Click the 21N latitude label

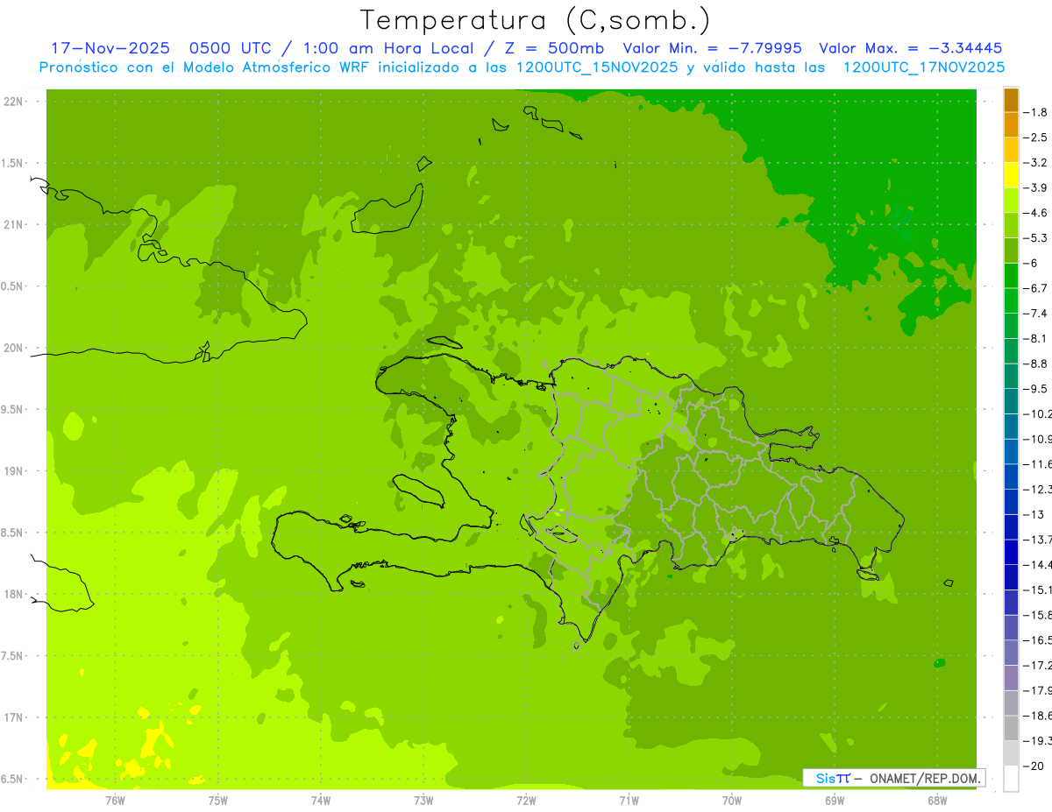(15, 224)
